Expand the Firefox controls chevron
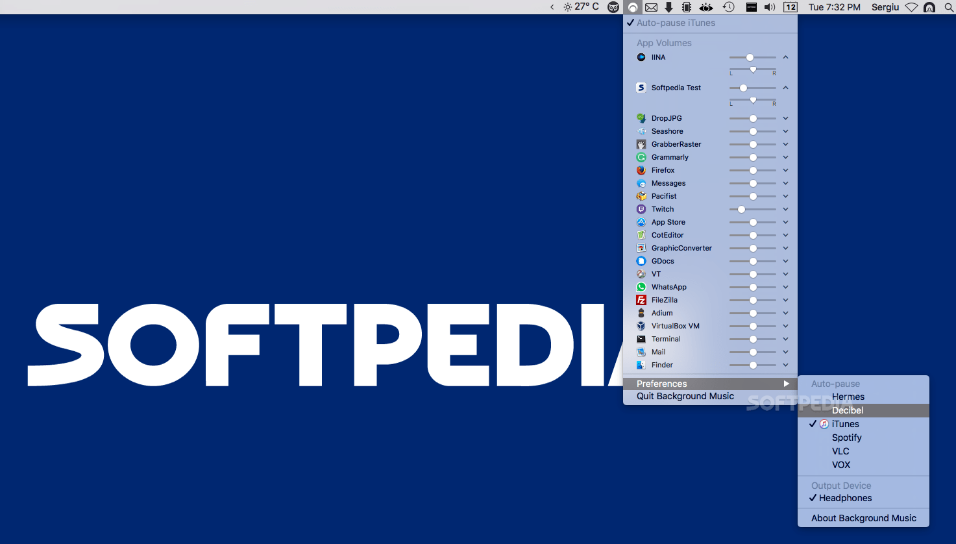 [x=785, y=170]
